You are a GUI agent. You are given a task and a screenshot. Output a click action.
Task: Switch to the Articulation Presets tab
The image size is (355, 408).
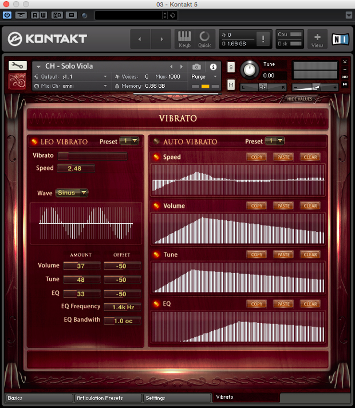click(108, 398)
